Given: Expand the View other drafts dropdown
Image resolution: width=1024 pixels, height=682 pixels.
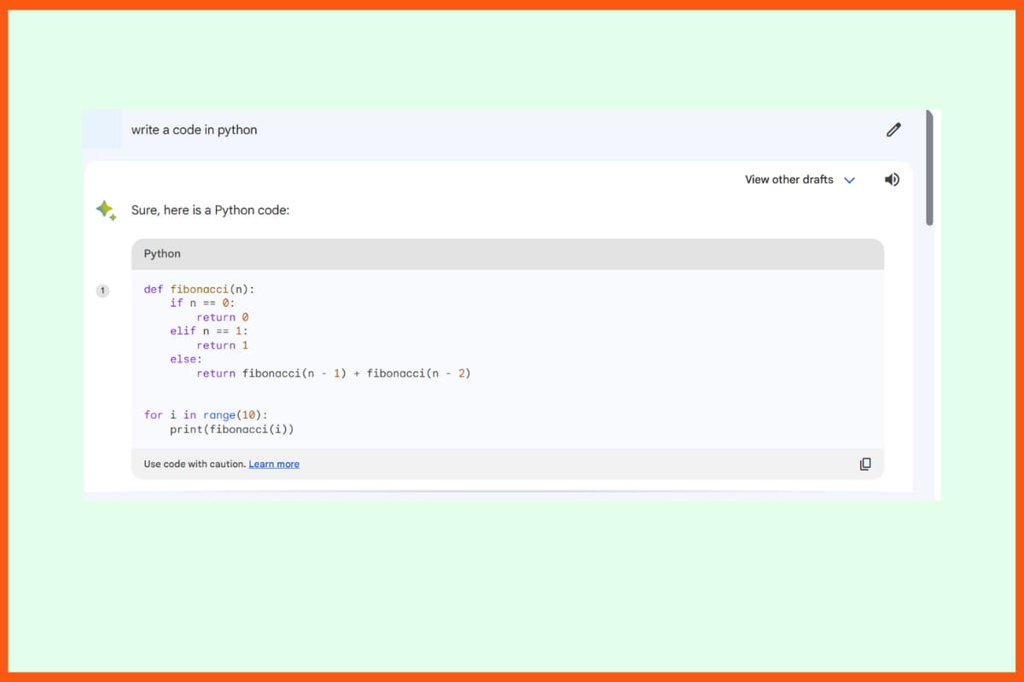Looking at the screenshot, I should (x=789, y=180).
